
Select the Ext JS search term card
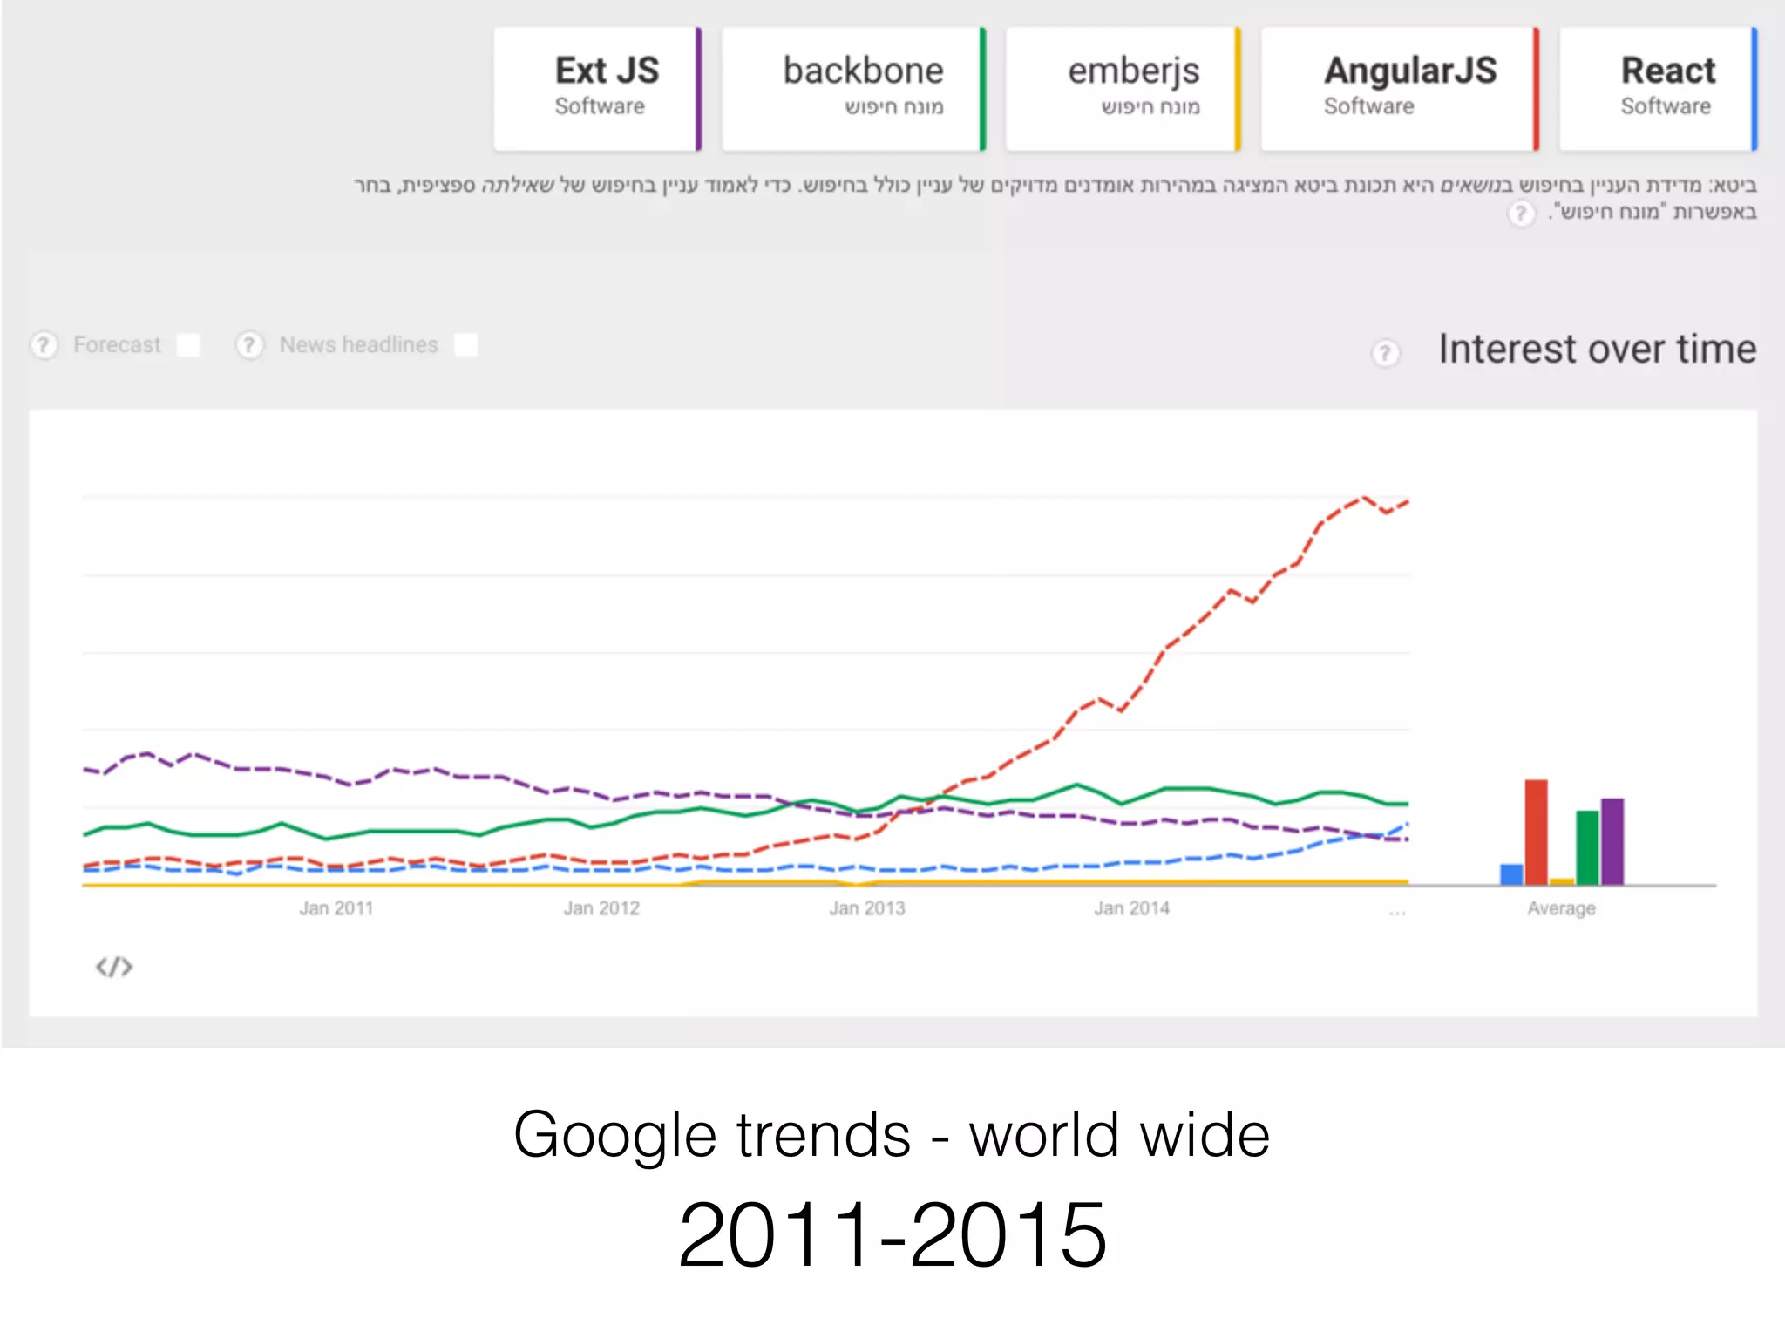click(x=598, y=88)
